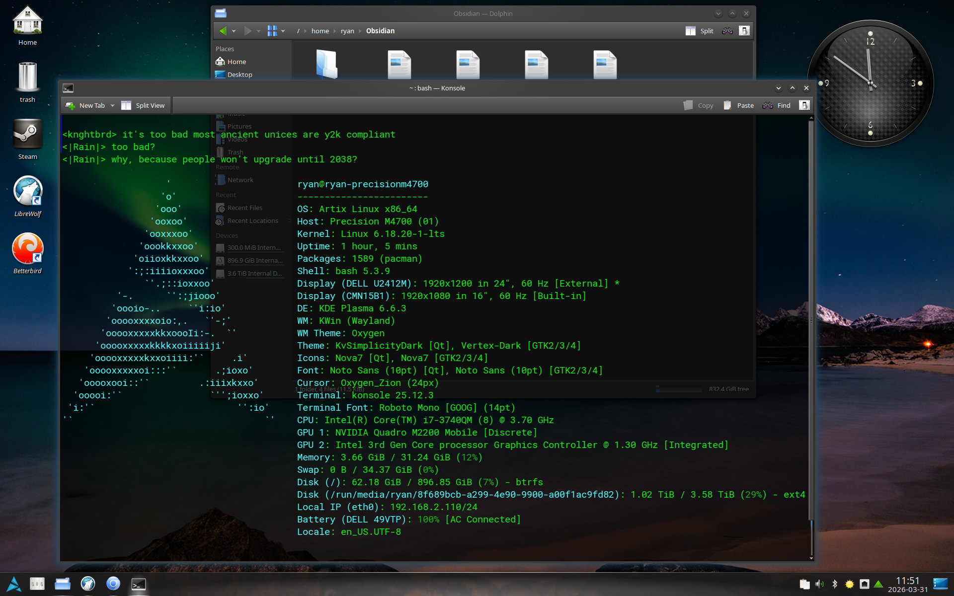Expand hidden system tray icons with the arrow
Screen dimensions: 954x596
click(878, 584)
